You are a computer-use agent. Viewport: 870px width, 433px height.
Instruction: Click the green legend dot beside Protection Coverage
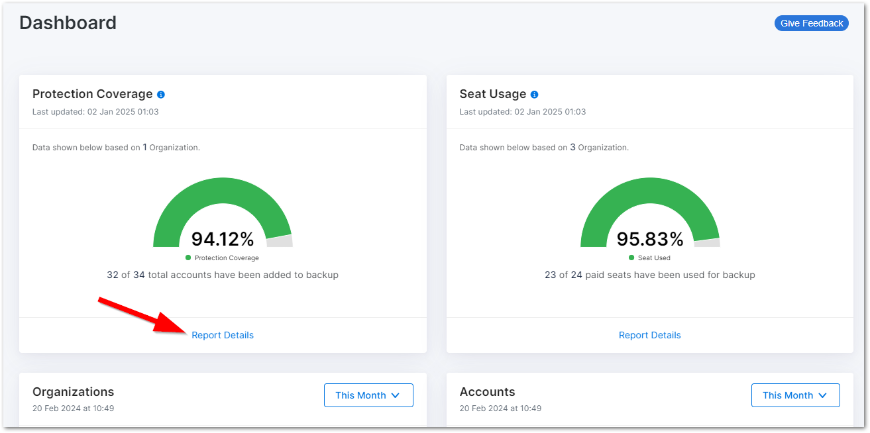pyautogui.click(x=188, y=258)
